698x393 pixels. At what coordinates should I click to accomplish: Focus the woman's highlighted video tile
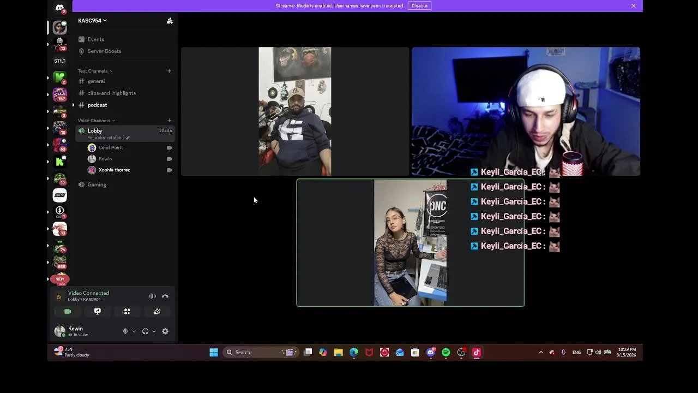point(410,243)
